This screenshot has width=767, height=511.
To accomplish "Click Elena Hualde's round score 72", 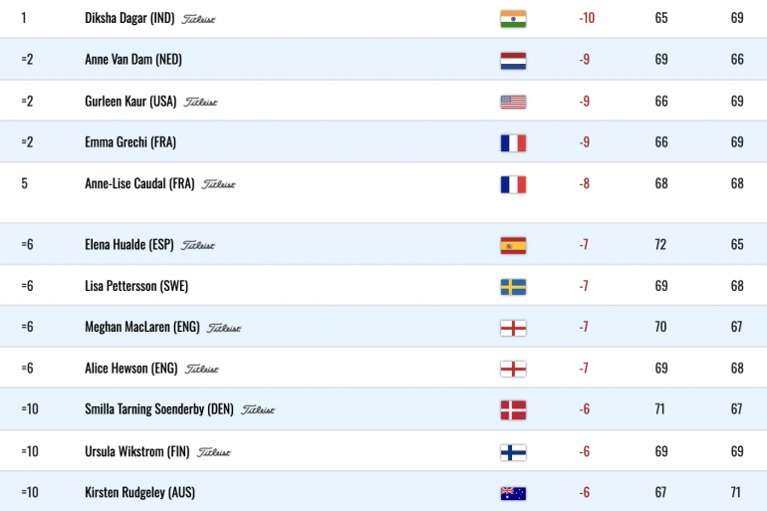I will click(660, 244).
